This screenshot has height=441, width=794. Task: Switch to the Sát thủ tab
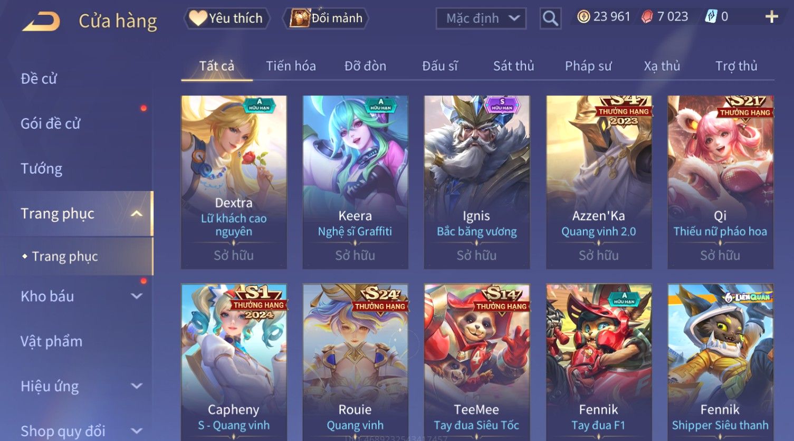tap(513, 66)
